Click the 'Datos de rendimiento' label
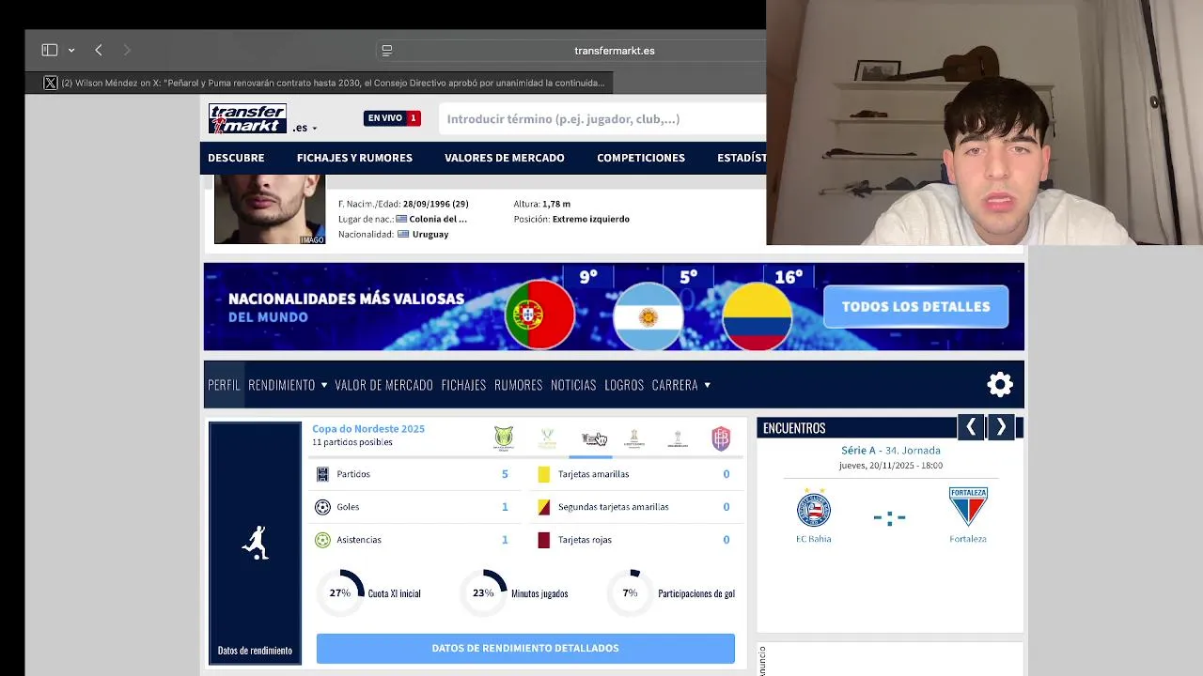 point(255,650)
